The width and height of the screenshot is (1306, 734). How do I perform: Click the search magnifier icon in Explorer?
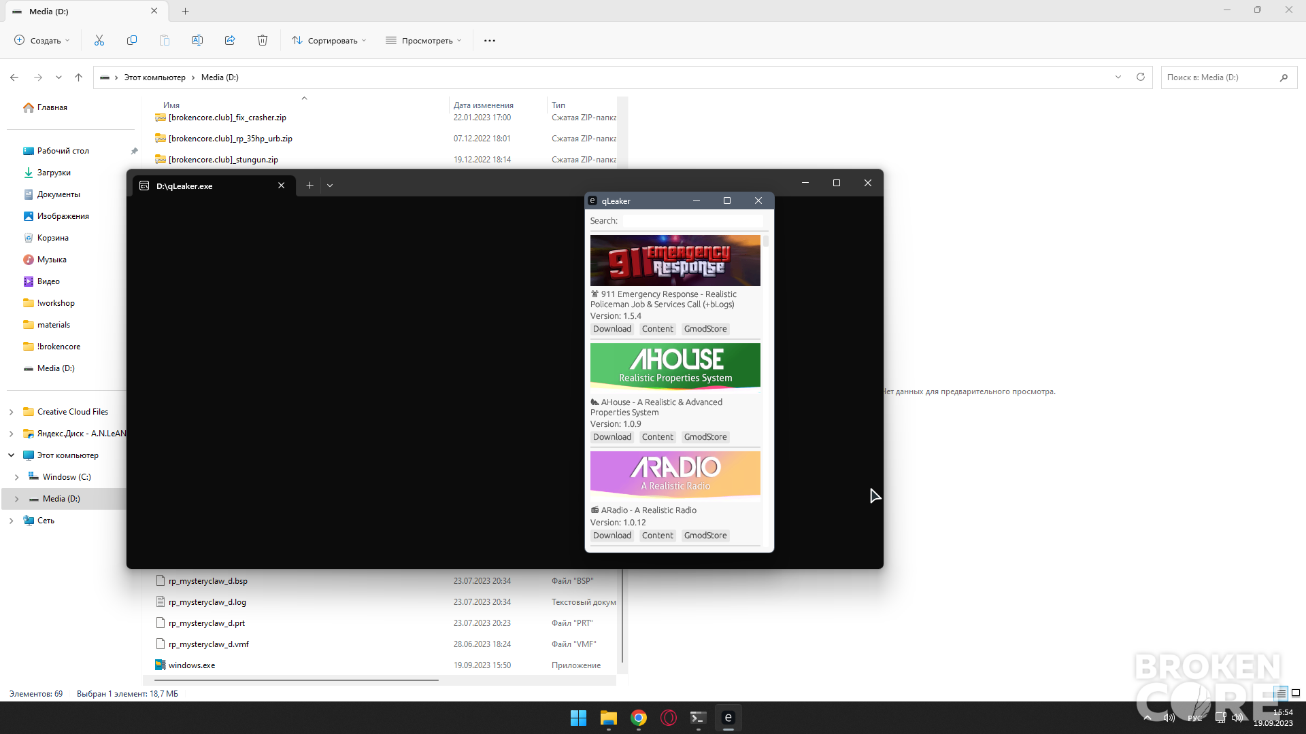[x=1284, y=77]
